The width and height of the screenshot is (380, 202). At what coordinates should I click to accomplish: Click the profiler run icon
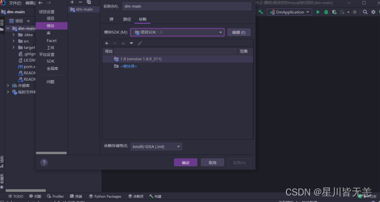tap(342, 12)
